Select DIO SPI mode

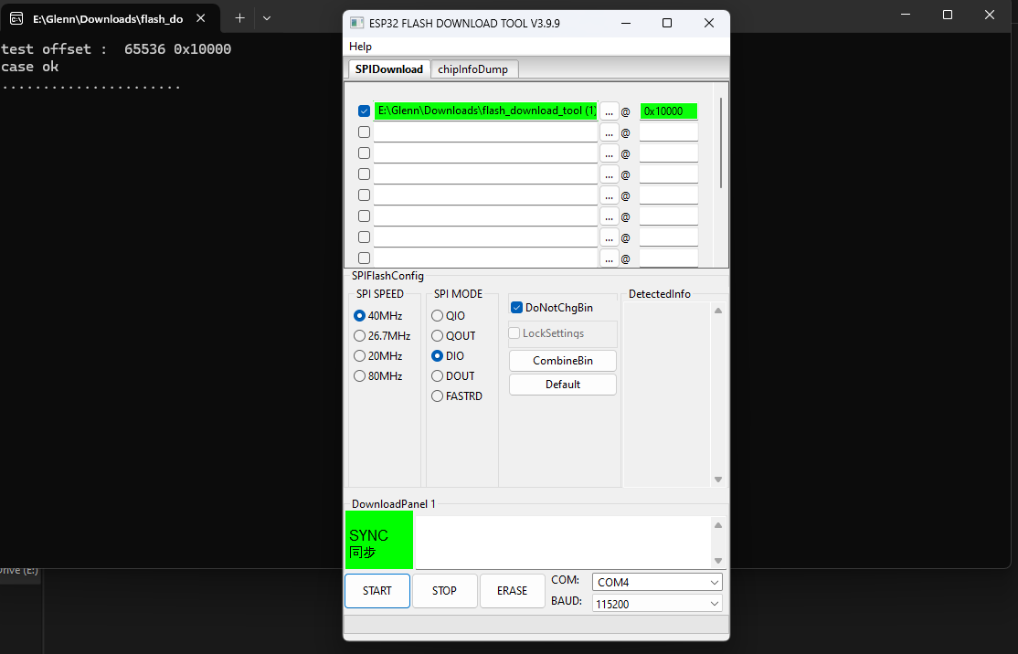pyautogui.click(x=448, y=356)
